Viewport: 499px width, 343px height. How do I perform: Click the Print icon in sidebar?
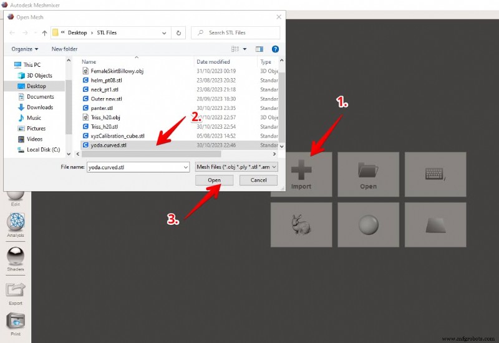[16, 324]
